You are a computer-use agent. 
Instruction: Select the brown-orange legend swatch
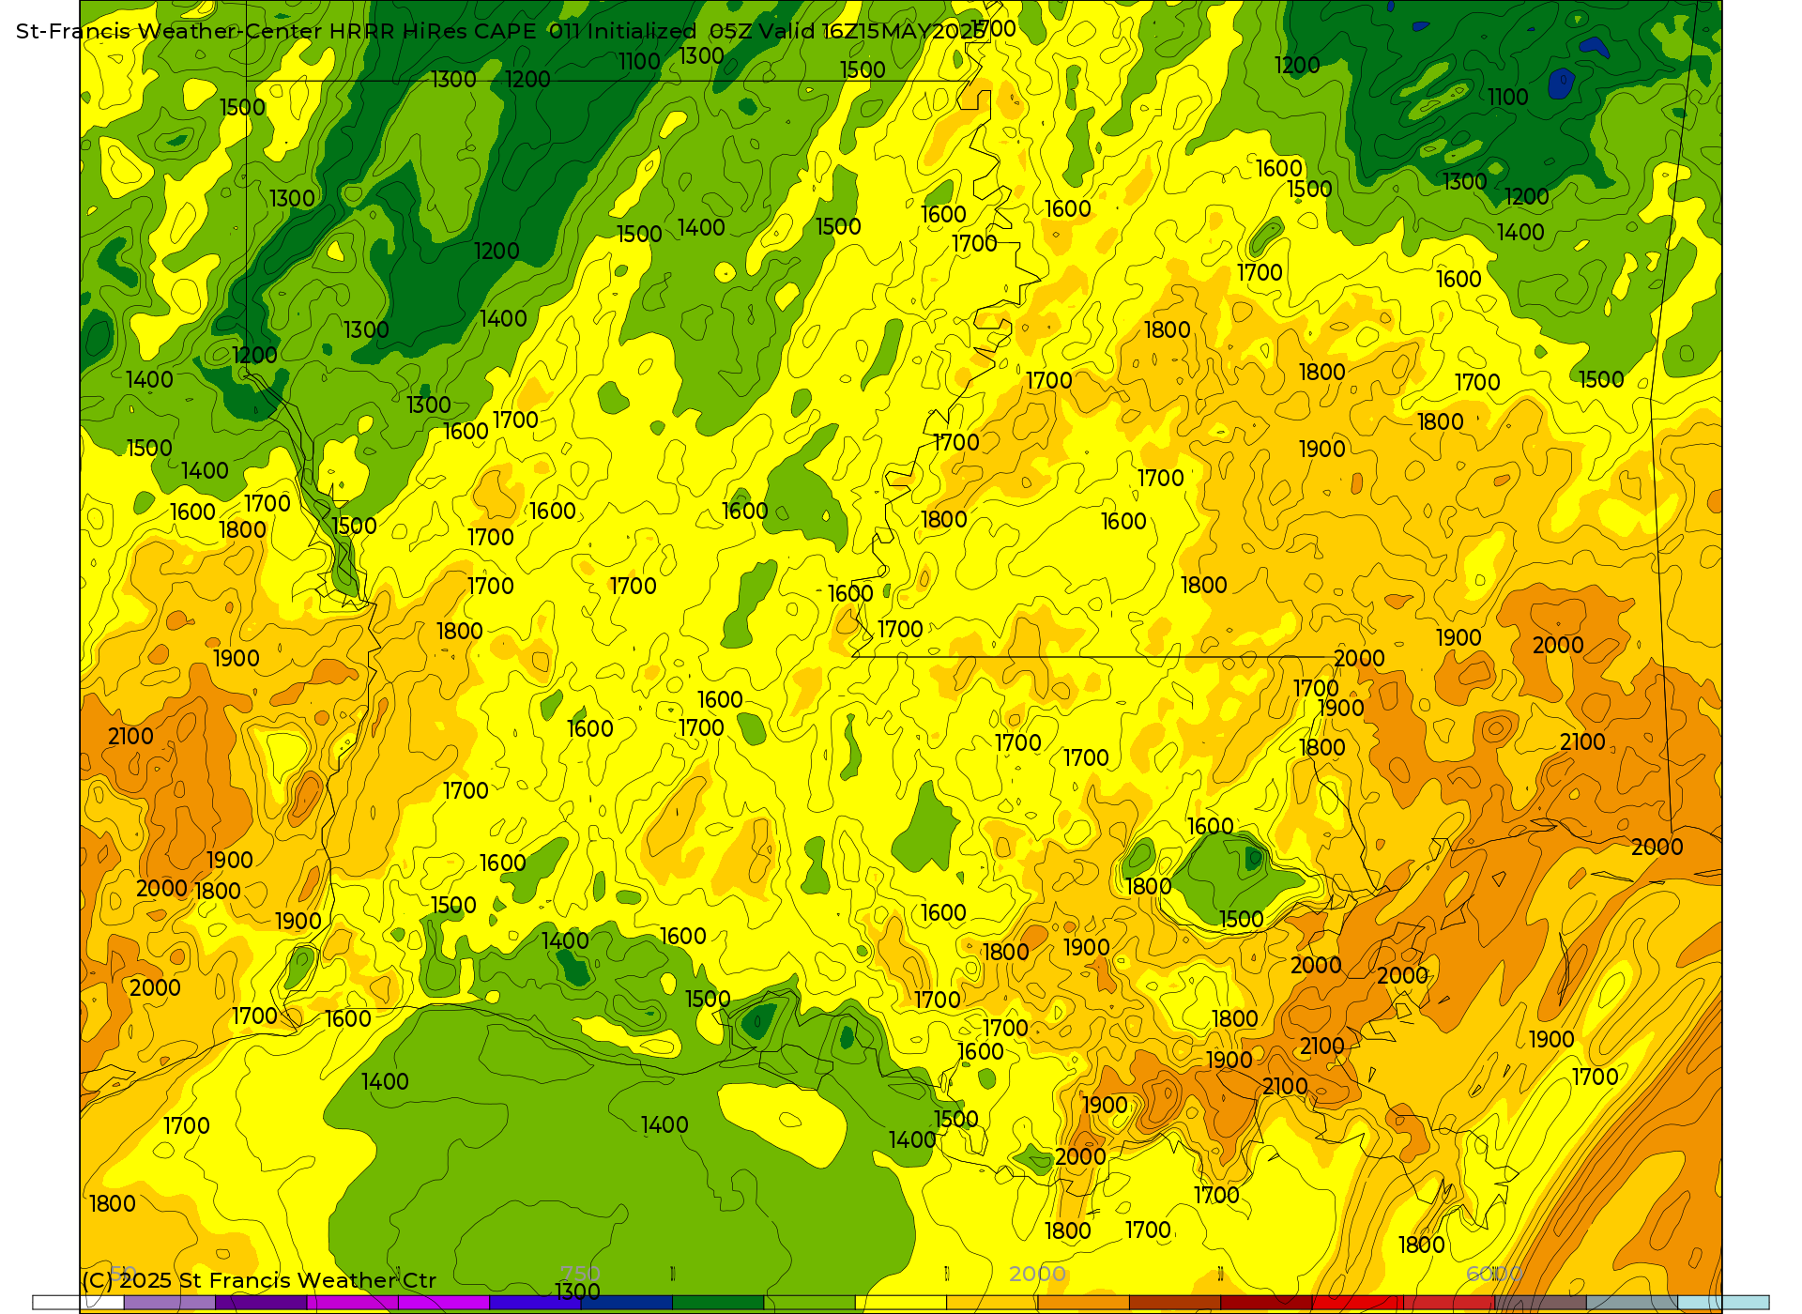(1175, 1303)
